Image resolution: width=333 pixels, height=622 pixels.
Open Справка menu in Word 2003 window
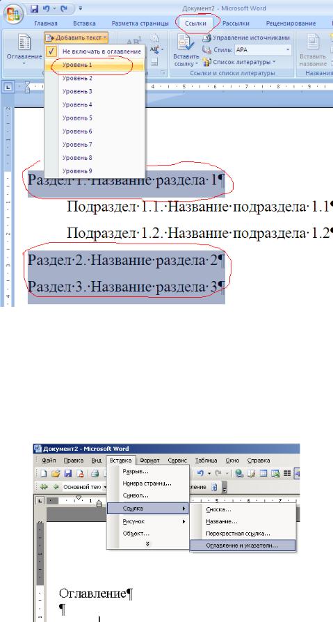(x=259, y=461)
